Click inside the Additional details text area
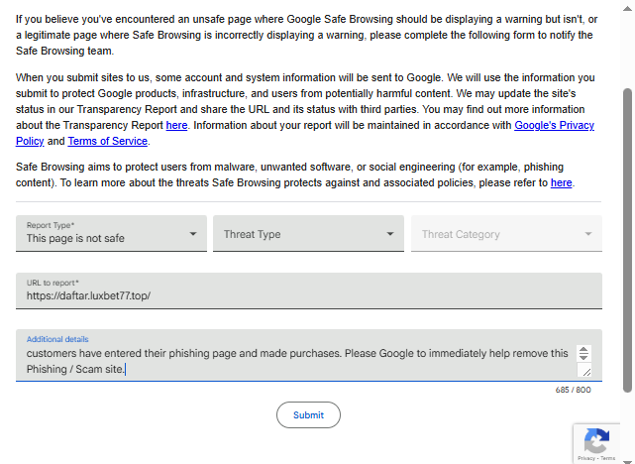Screen dimensions: 635x464 297,361
